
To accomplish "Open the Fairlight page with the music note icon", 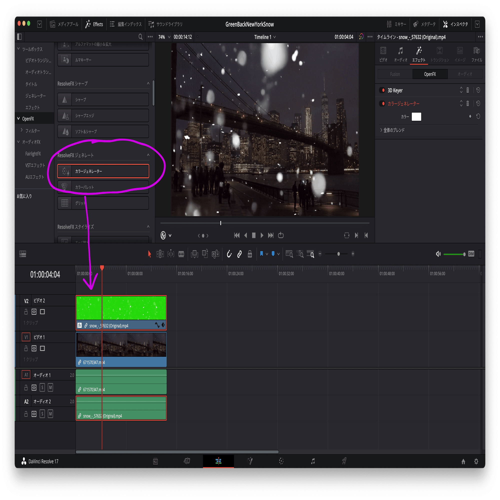I will (x=313, y=461).
